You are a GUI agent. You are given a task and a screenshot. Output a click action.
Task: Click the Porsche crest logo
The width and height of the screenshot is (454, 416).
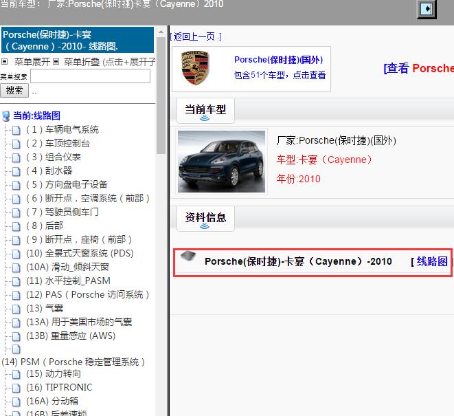coord(195,68)
